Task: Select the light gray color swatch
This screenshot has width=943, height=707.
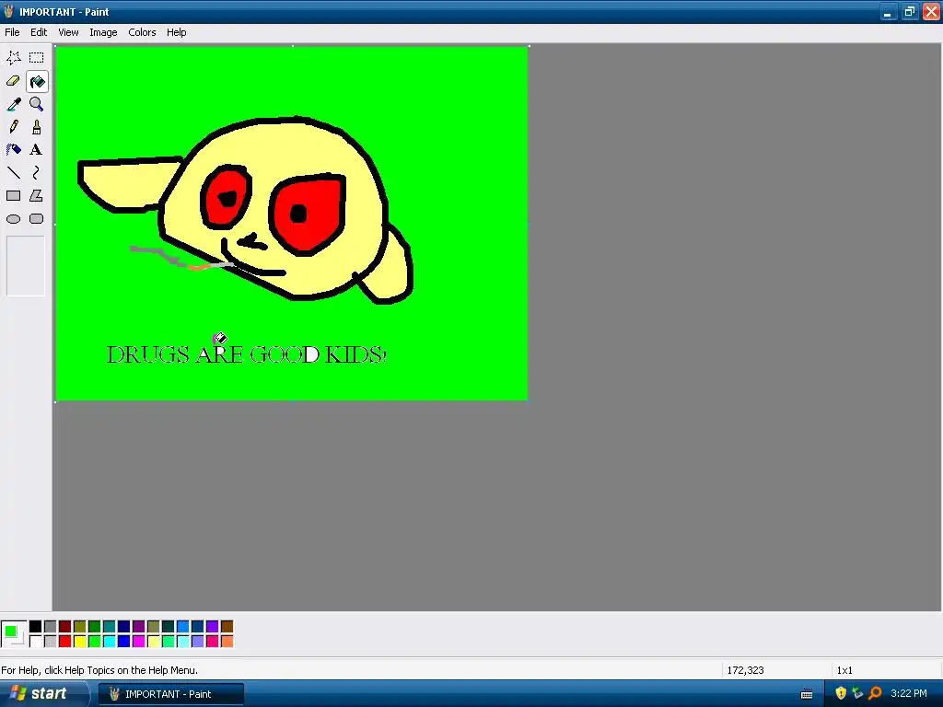Action: click(x=50, y=642)
